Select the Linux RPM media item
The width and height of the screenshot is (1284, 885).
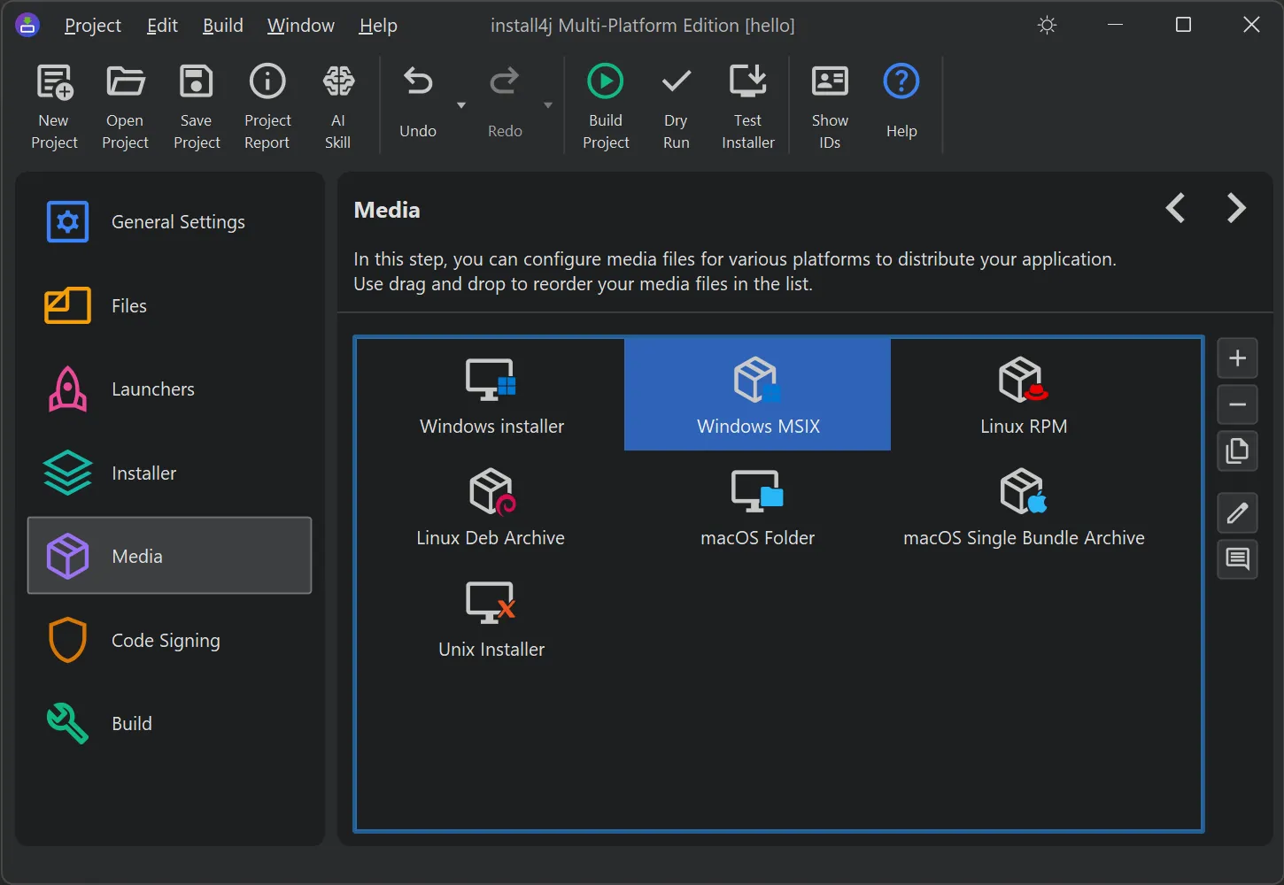tap(1024, 395)
